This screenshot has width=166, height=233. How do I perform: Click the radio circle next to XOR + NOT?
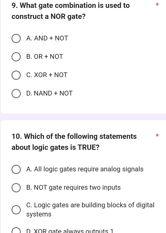point(16,75)
